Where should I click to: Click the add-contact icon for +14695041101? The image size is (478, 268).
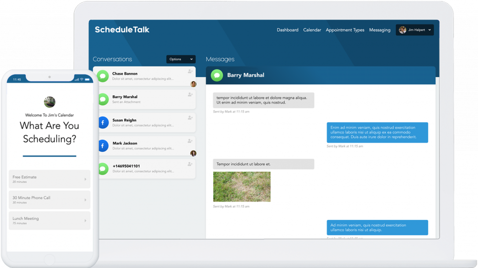[190, 164]
